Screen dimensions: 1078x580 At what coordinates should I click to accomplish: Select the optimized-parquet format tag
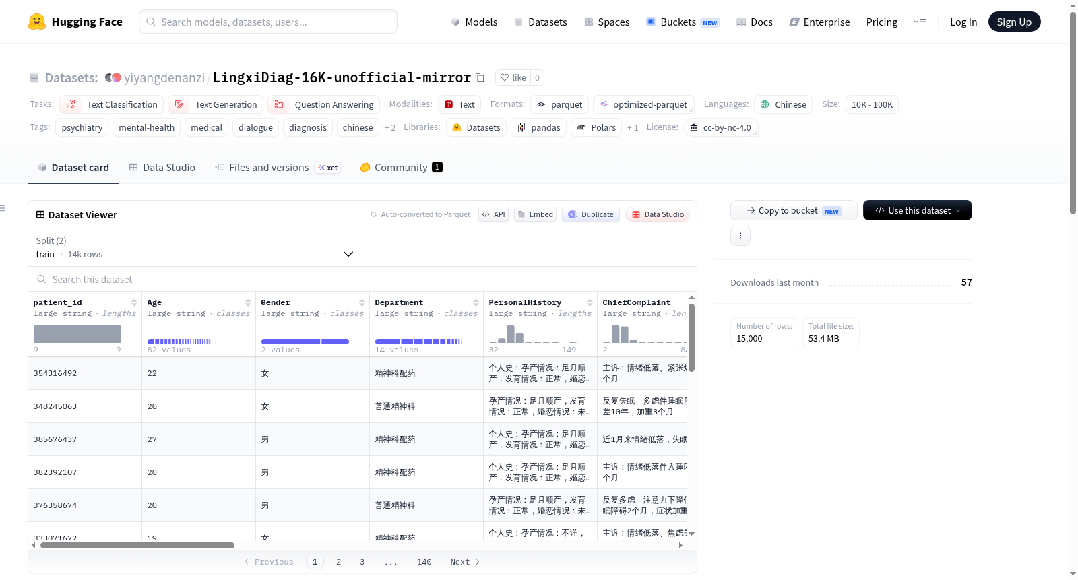point(643,104)
